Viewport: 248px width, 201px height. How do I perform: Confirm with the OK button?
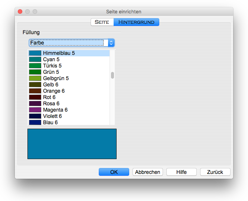[x=114, y=172]
